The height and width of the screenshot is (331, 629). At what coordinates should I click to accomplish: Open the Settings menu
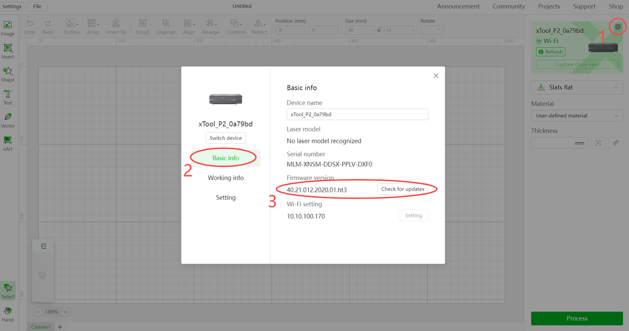tap(12, 6)
